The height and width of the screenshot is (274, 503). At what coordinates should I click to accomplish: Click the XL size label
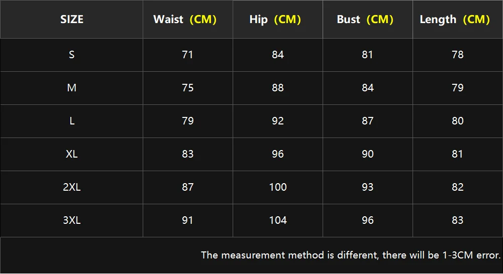coord(72,154)
